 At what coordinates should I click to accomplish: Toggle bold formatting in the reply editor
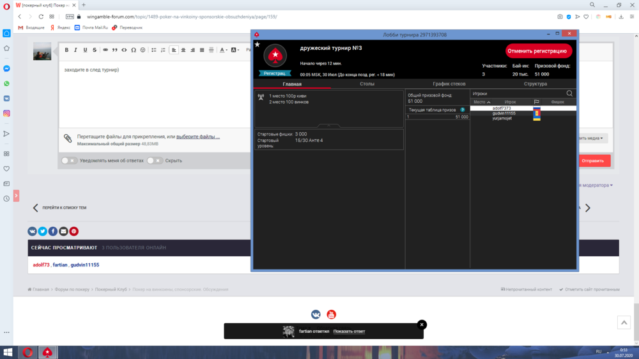coord(66,50)
